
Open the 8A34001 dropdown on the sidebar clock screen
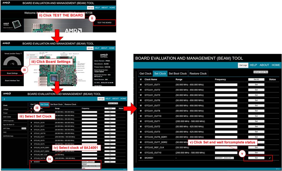88,162
